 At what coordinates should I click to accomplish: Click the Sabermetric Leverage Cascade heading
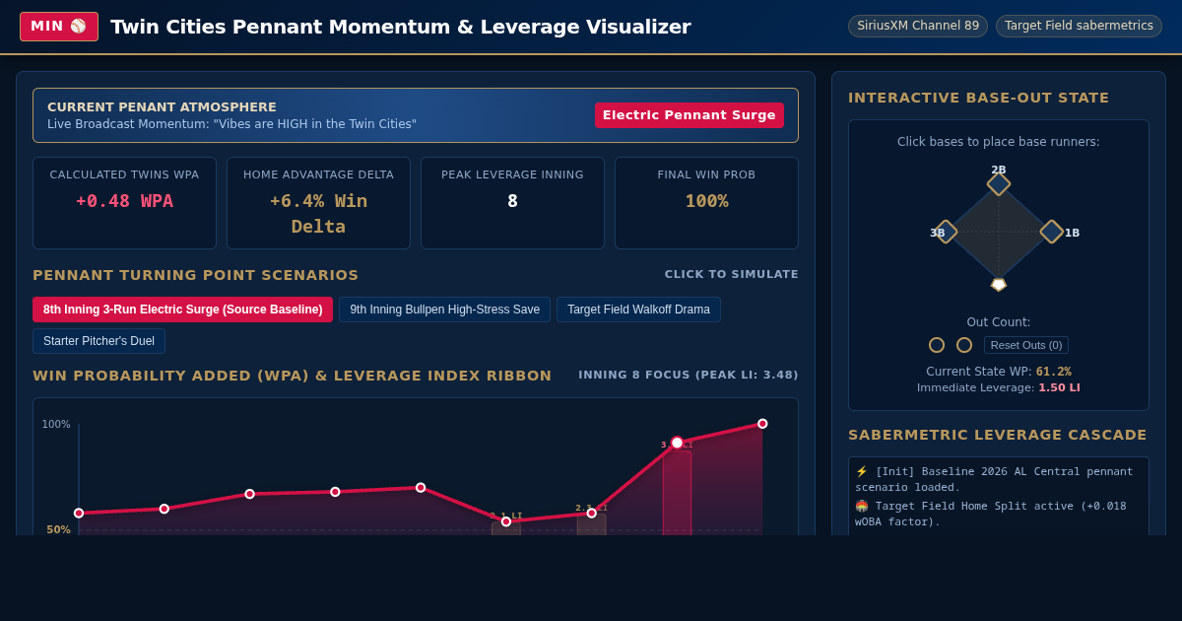[998, 435]
